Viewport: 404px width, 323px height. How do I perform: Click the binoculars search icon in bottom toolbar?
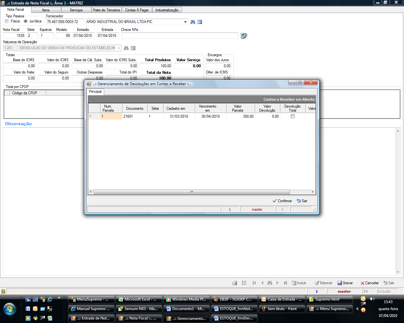click(x=270, y=283)
